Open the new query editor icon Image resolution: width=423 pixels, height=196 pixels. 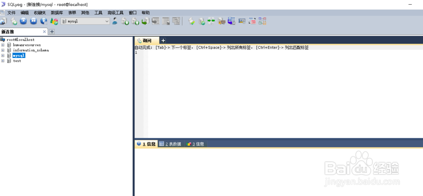[x=14, y=21]
